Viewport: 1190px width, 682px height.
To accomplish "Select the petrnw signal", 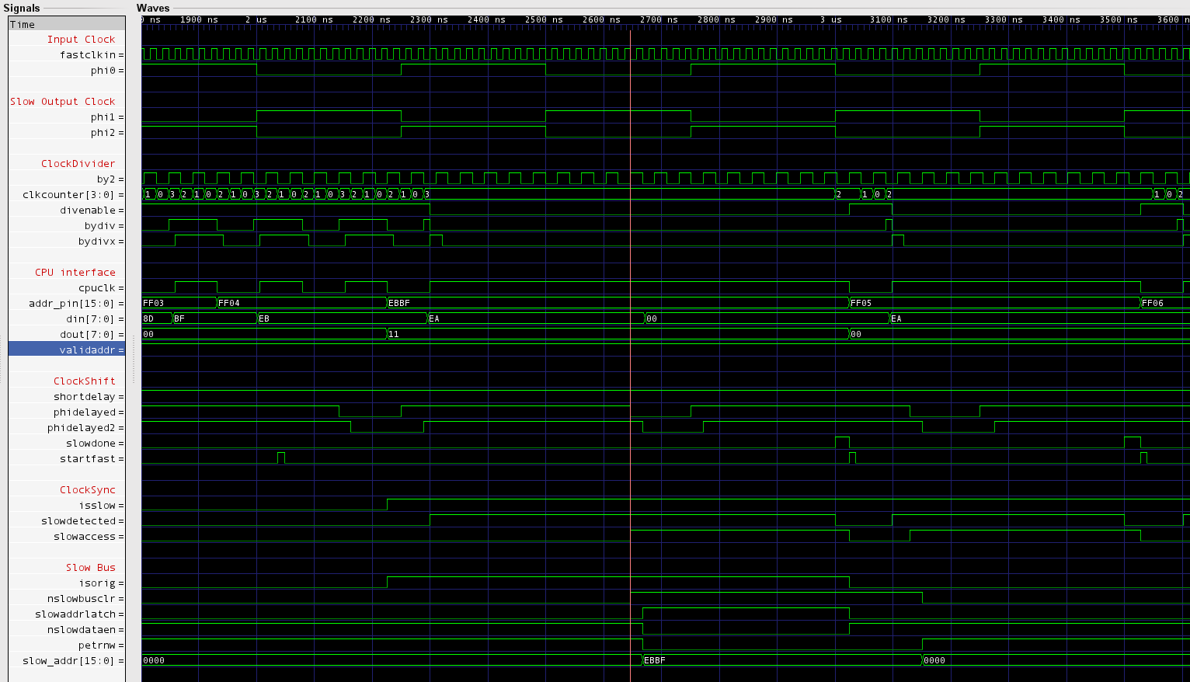I will [96, 645].
